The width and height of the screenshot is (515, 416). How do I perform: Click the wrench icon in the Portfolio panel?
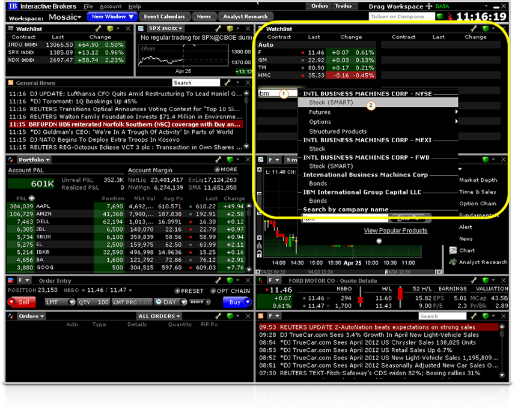click(x=219, y=160)
